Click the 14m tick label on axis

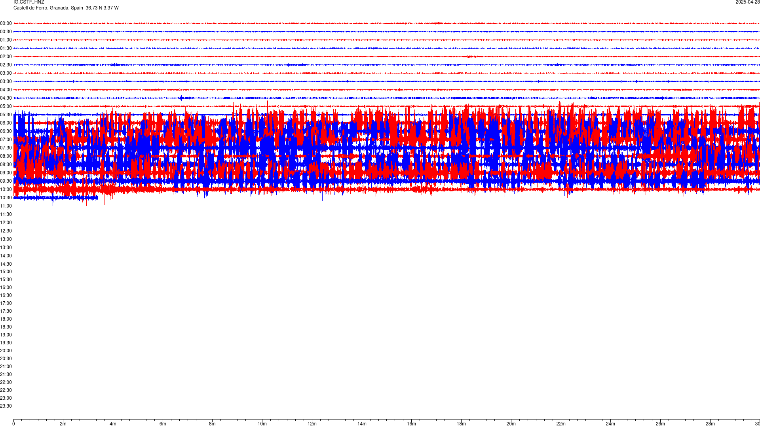pyautogui.click(x=362, y=424)
